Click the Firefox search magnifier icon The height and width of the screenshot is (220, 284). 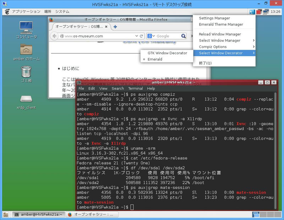coord(184,36)
